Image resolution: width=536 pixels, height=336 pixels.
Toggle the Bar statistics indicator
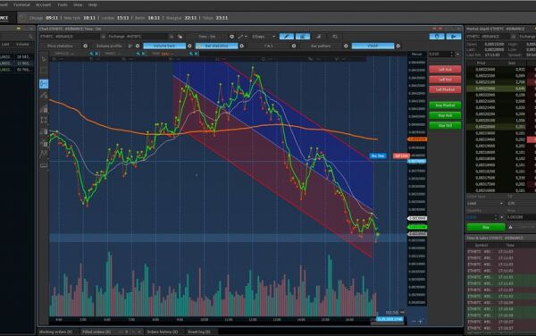pos(216,46)
